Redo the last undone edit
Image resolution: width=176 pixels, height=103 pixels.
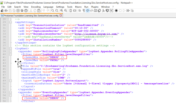click(x=48, y=11)
